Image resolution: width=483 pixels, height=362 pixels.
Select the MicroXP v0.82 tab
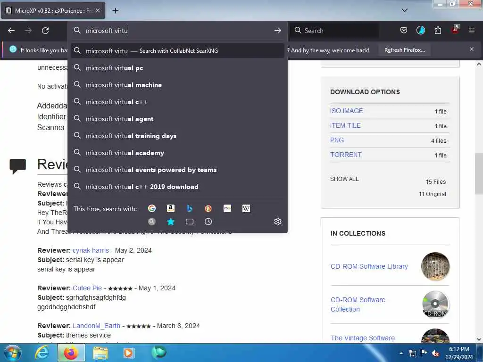53,10
